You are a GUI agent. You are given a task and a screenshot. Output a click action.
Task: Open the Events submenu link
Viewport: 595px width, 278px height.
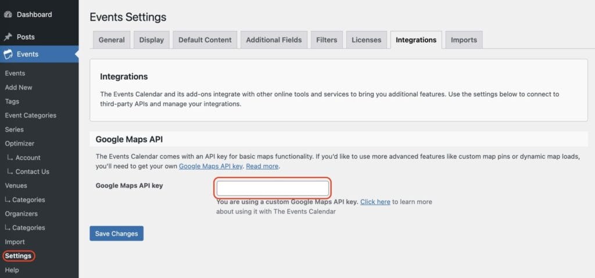[x=15, y=73]
